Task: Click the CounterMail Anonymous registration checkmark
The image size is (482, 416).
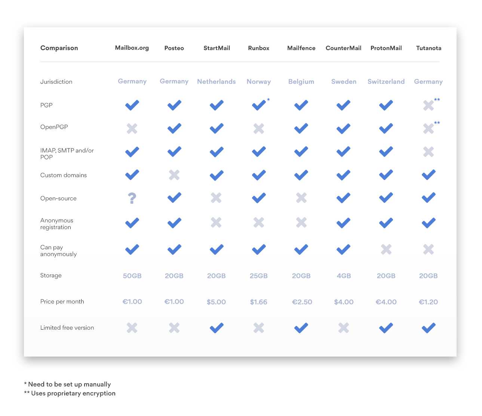Action: pyautogui.click(x=343, y=223)
